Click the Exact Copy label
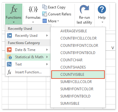This screenshot has width=118, height=112. tap(57, 7)
